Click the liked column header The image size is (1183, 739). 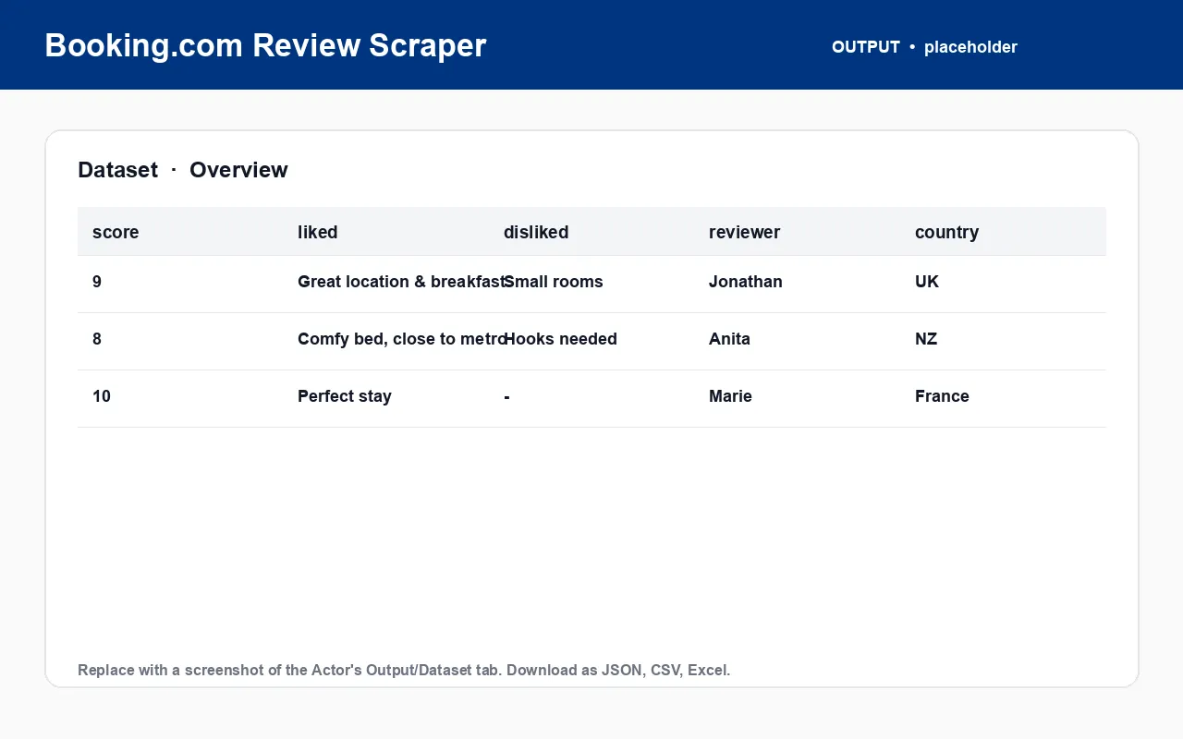318,233
